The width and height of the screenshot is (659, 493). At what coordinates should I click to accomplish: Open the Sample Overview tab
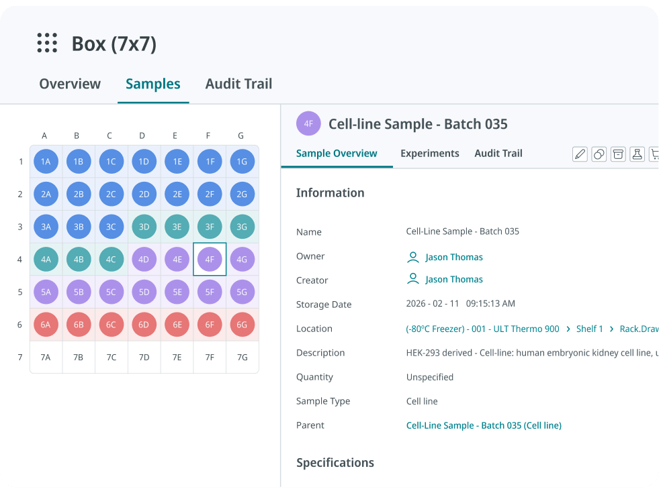click(337, 154)
